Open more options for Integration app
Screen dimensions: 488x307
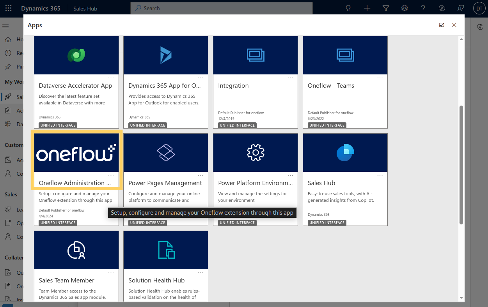[290, 78]
